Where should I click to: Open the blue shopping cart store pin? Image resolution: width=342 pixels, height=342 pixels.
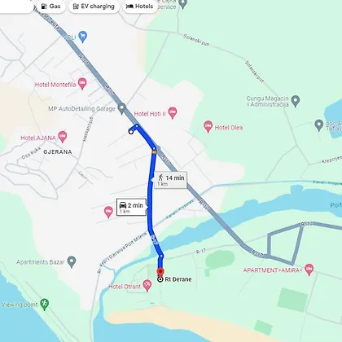pyautogui.click(x=82, y=37)
